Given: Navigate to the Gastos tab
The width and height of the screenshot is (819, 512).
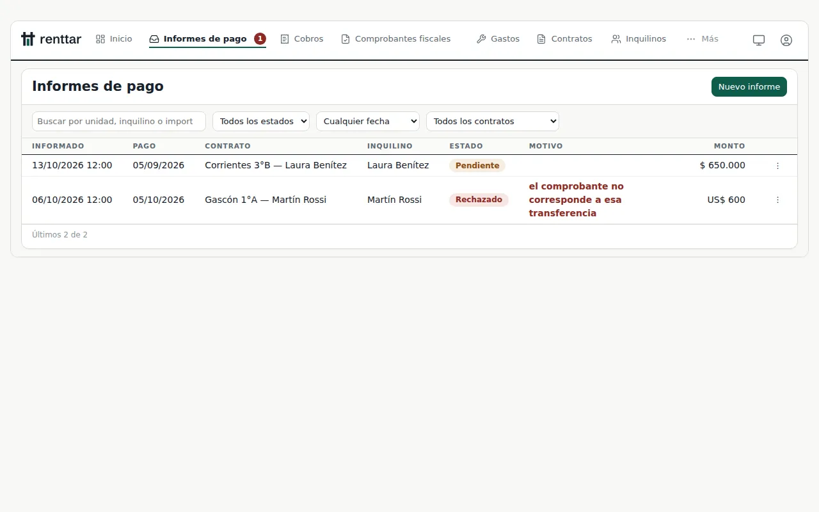Looking at the screenshot, I should pyautogui.click(x=498, y=39).
